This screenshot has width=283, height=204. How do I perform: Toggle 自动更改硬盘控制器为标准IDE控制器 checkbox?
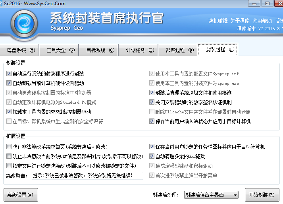[x=9, y=93]
